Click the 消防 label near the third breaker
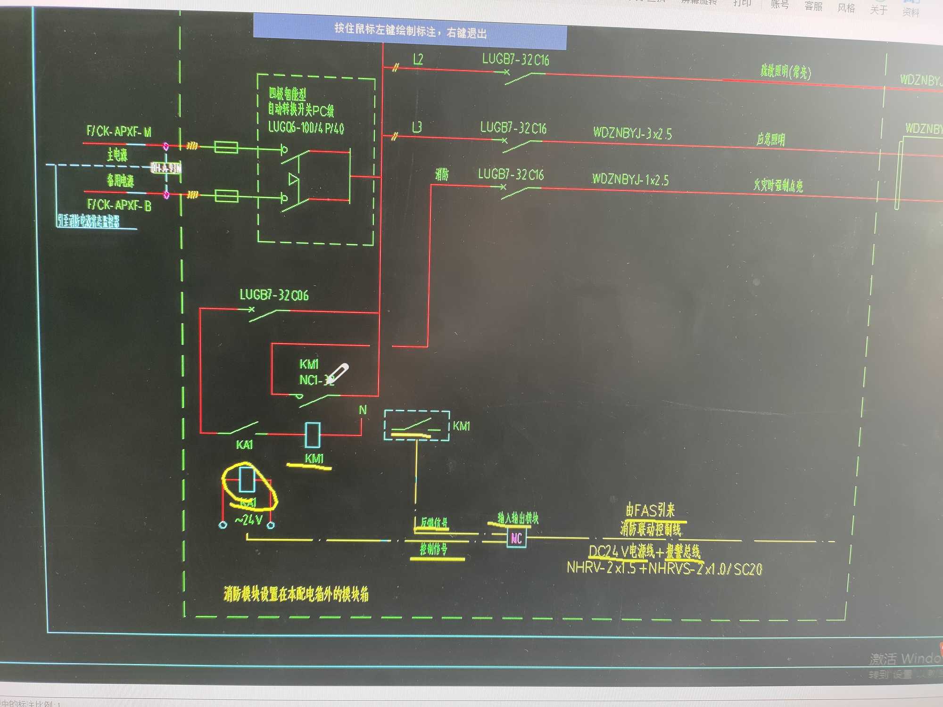 click(442, 175)
